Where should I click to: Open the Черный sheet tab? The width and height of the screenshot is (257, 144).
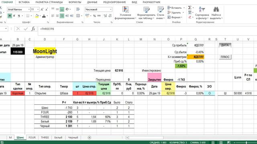73,138
